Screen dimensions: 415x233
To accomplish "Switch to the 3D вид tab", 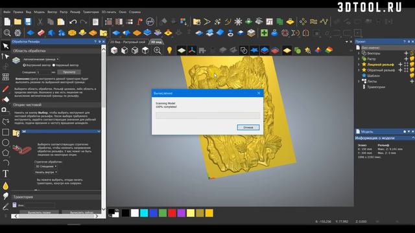I will [156, 42].
